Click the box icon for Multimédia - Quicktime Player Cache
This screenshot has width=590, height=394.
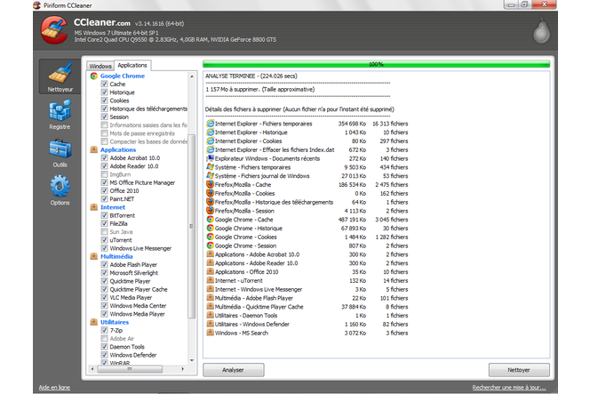point(211,307)
